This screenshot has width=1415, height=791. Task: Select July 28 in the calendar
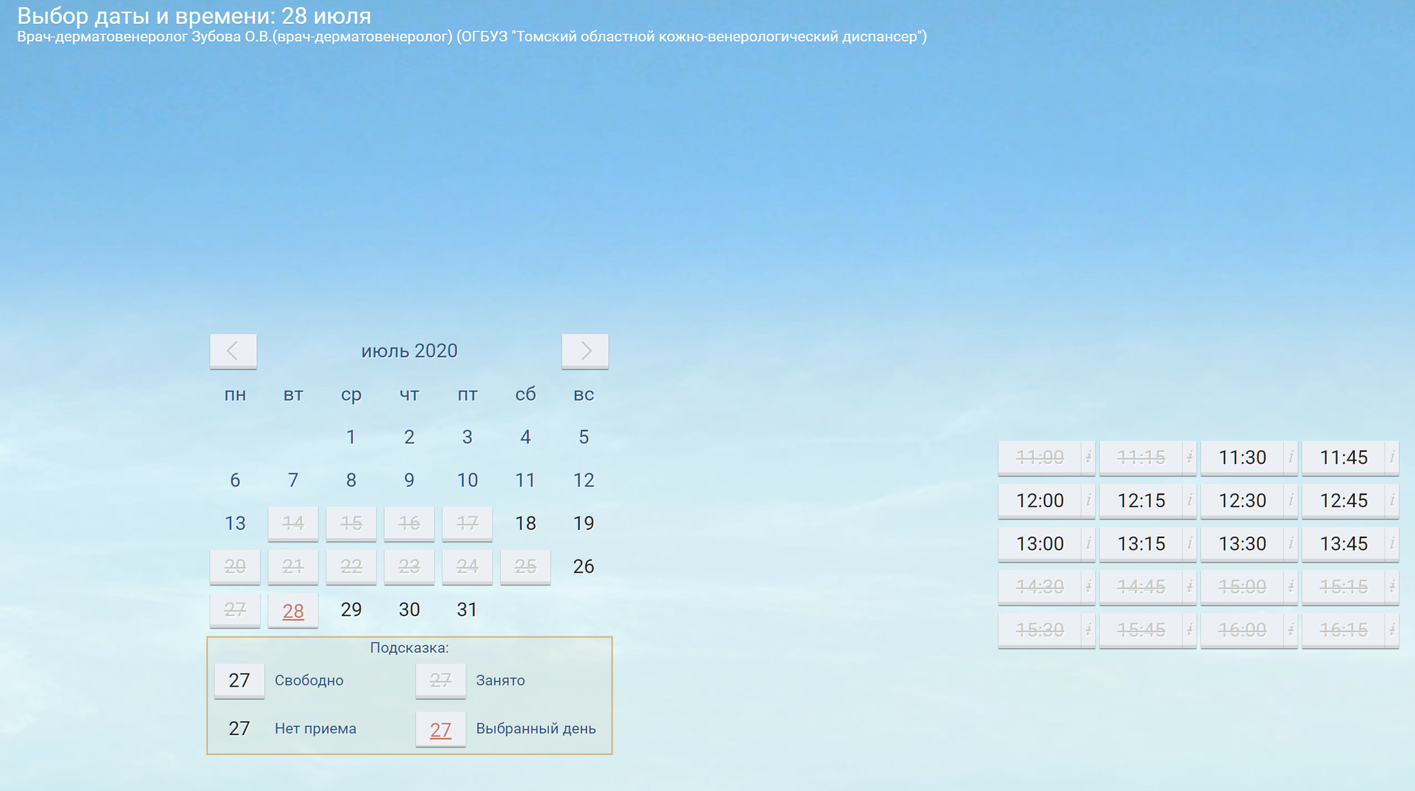coord(293,611)
